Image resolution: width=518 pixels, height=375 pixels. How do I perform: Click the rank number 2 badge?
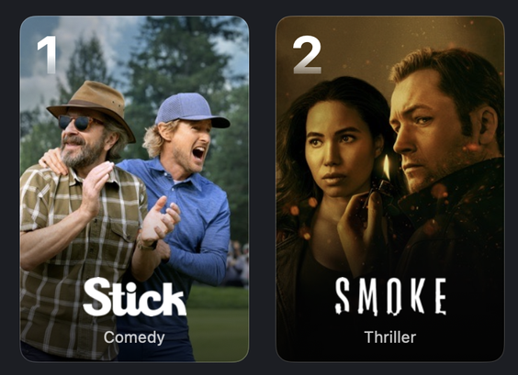(x=307, y=54)
